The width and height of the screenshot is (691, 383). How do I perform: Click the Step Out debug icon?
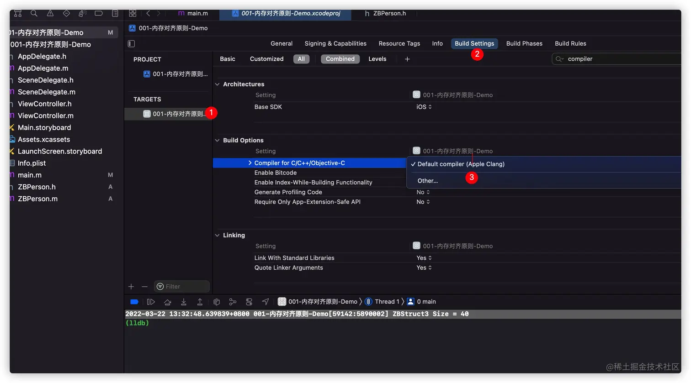(x=200, y=302)
